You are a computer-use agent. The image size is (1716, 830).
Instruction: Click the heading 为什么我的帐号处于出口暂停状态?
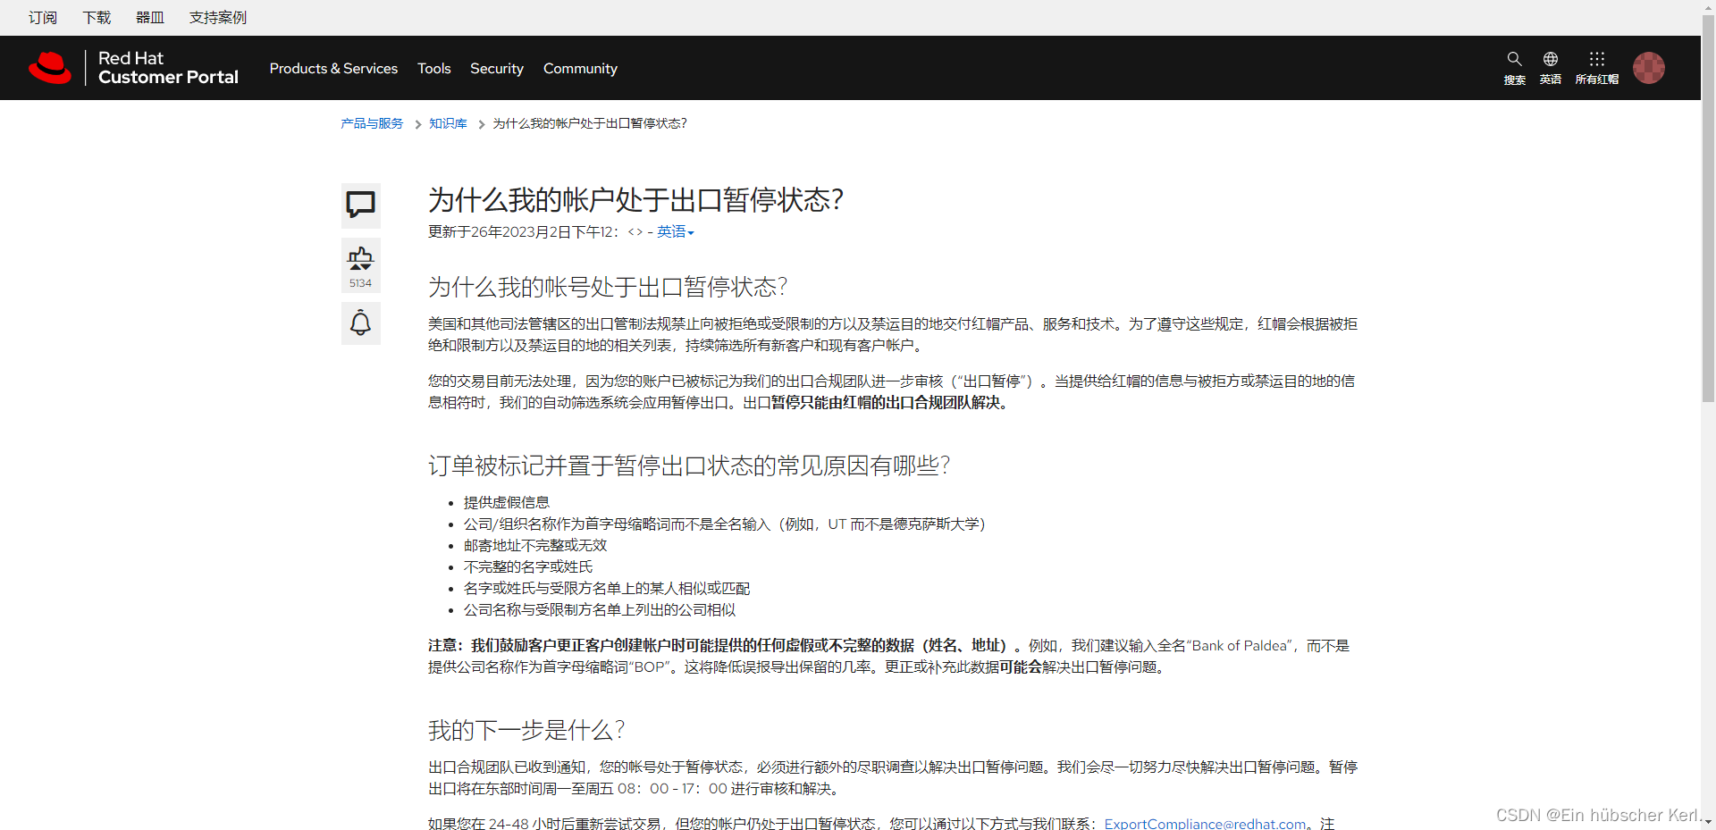point(607,287)
